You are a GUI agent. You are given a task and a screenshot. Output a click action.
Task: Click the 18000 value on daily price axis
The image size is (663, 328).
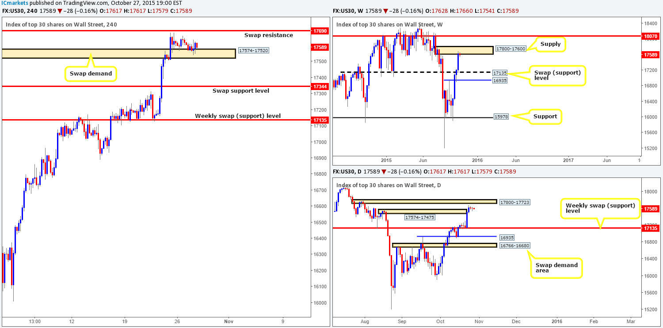[x=651, y=192]
